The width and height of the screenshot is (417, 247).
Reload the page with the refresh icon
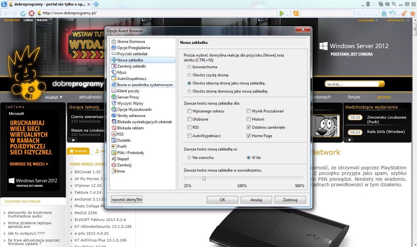coord(23,13)
